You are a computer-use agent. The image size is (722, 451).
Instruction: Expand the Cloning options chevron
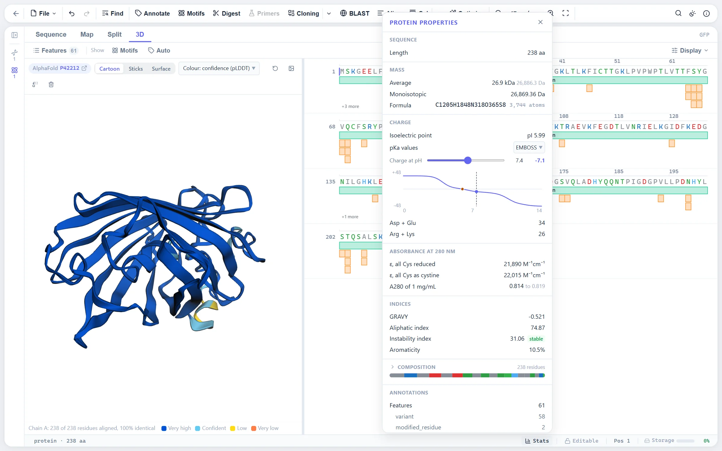(x=329, y=14)
